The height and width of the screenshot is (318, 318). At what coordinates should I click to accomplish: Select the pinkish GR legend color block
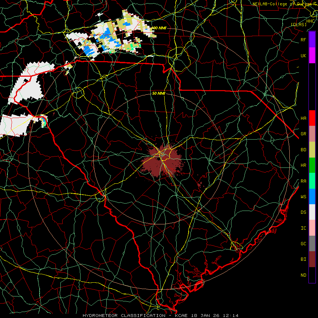(x=312, y=134)
